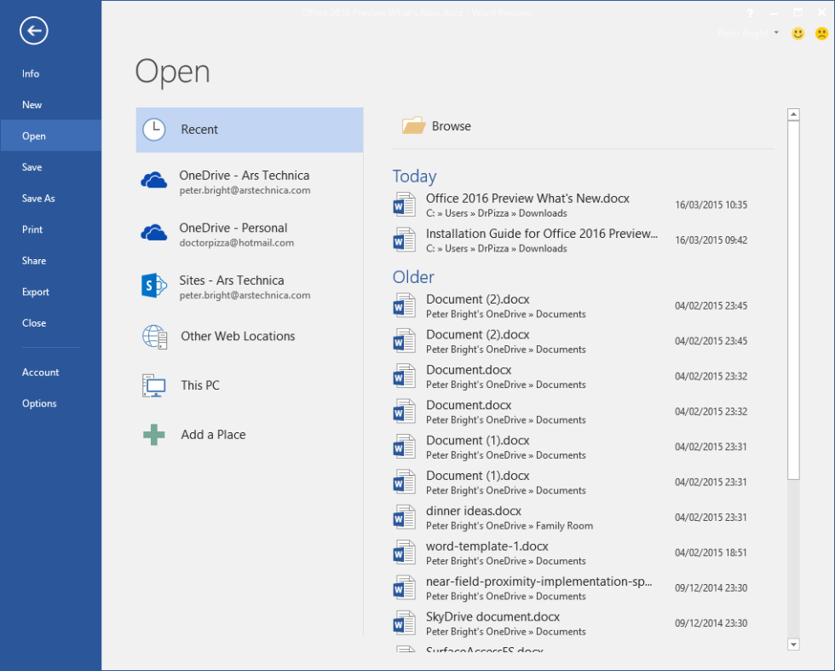835x671 pixels.
Task: Open the SharePoint Sites - Ars Technica icon
Action: tap(154, 285)
